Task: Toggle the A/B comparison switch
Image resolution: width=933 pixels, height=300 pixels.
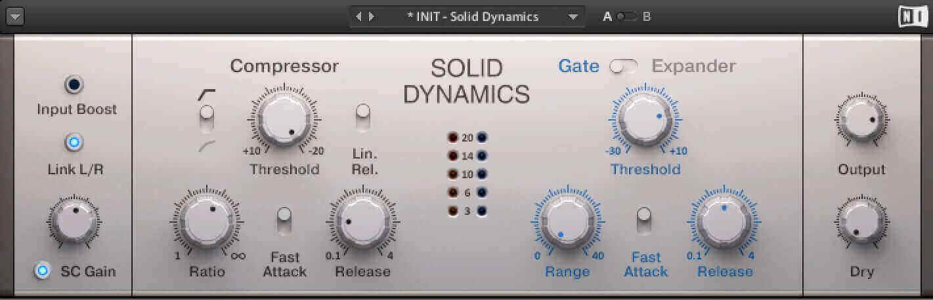Action: point(626,17)
